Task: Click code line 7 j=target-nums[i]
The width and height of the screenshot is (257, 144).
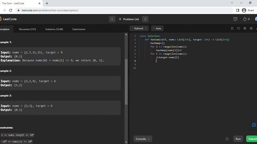Action: [x=167, y=57]
